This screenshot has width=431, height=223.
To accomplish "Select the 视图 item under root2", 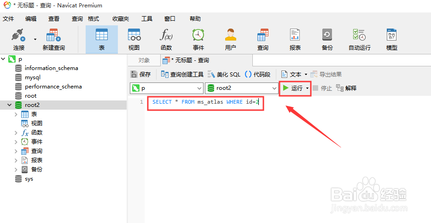I will click(x=36, y=123).
